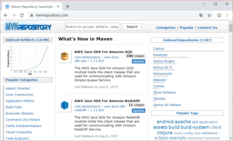Open the JCenter repository link
The image size is (233, 141).
click(159, 86)
